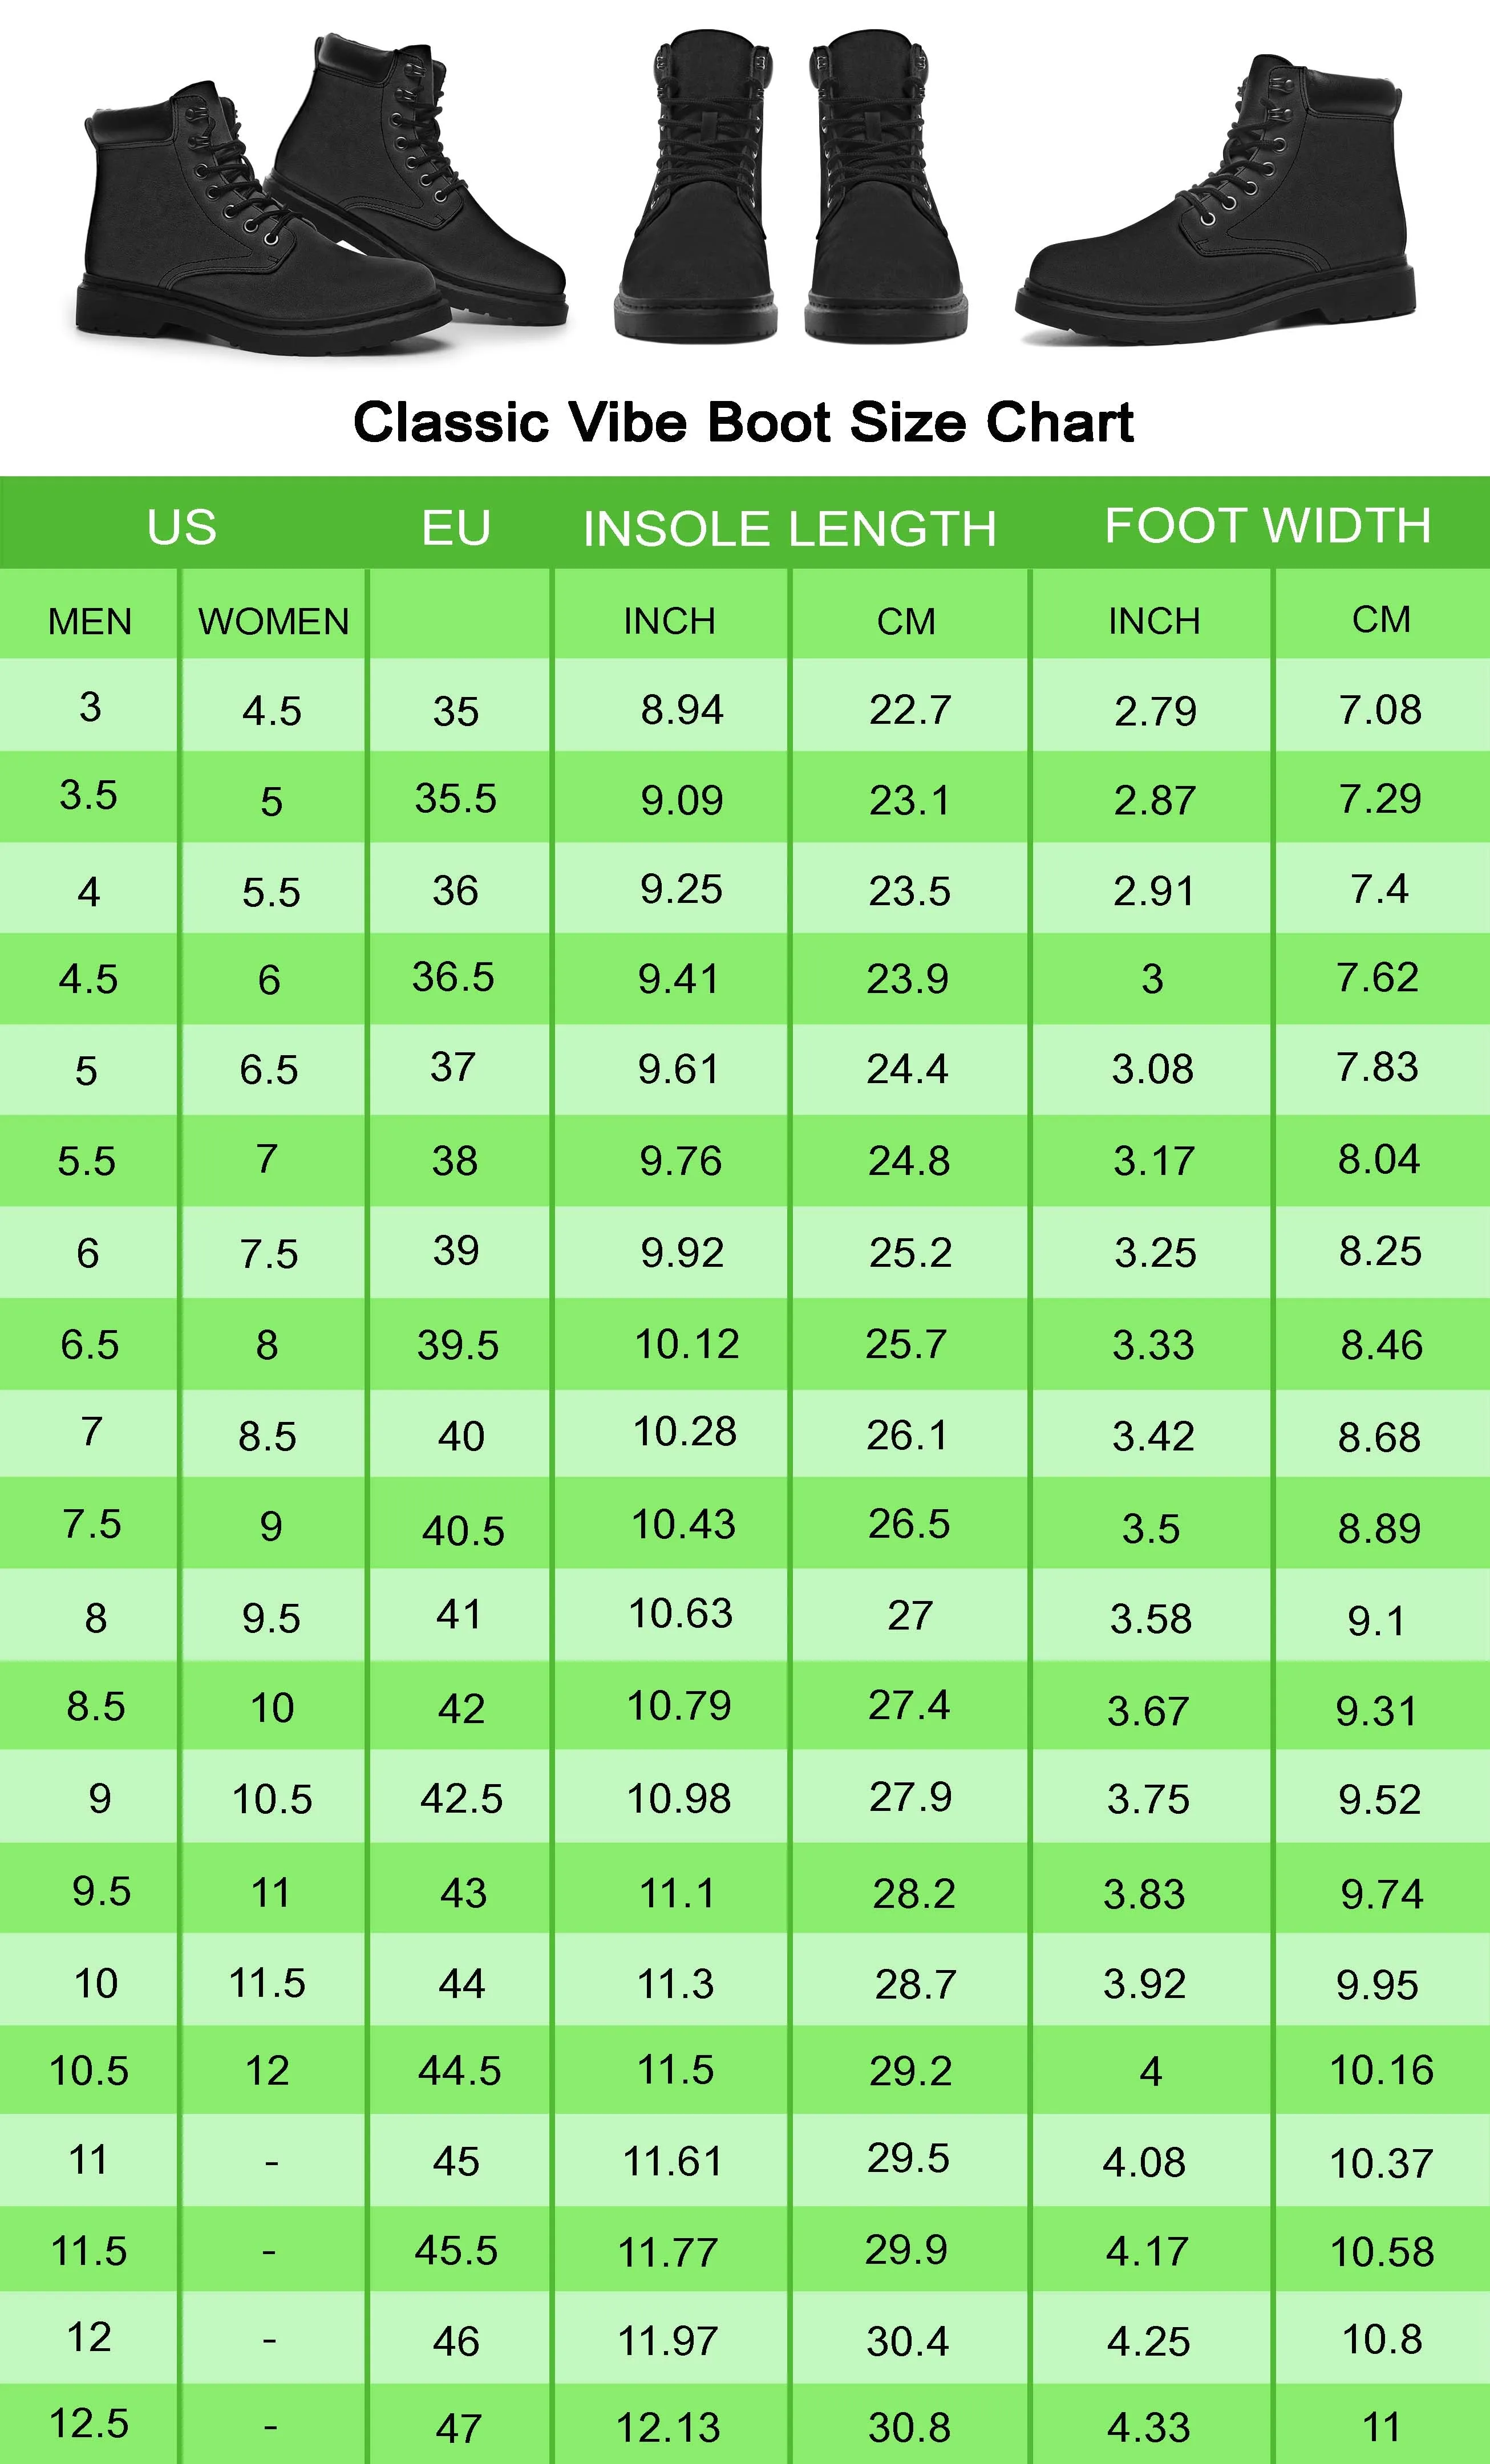The height and width of the screenshot is (2464, 1490).
Task: Select the women's size 11.5 cell
Action: pos(267,1982)
